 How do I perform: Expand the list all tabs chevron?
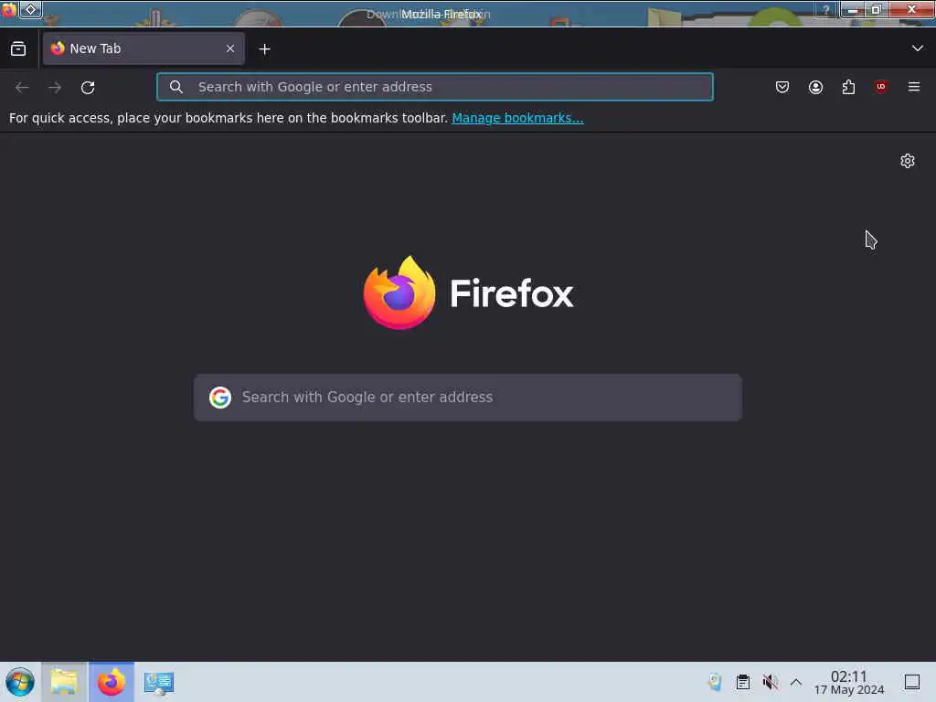[x=918, y=48]
